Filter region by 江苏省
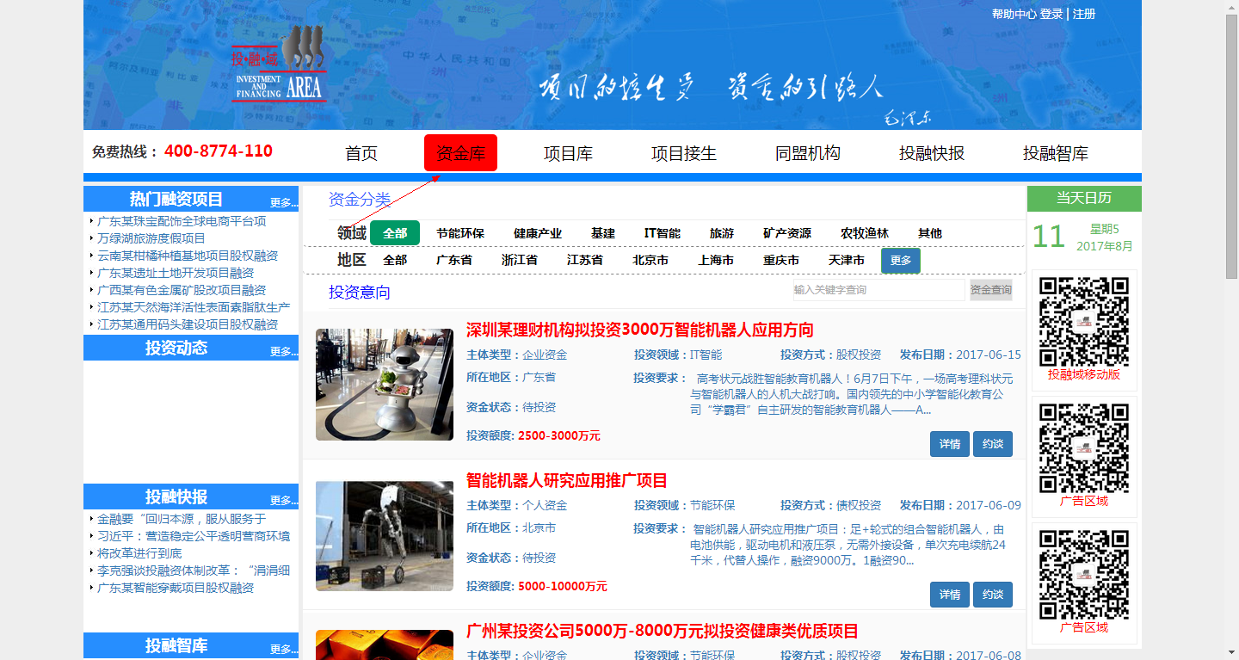 [585, 260]
